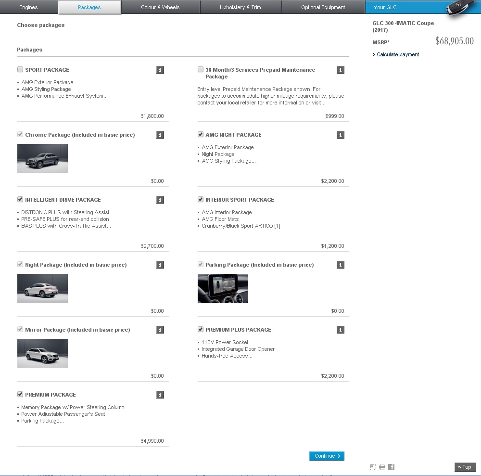Open Night Package thumbnail image
The image size is (481, 476).
[42, 288]
